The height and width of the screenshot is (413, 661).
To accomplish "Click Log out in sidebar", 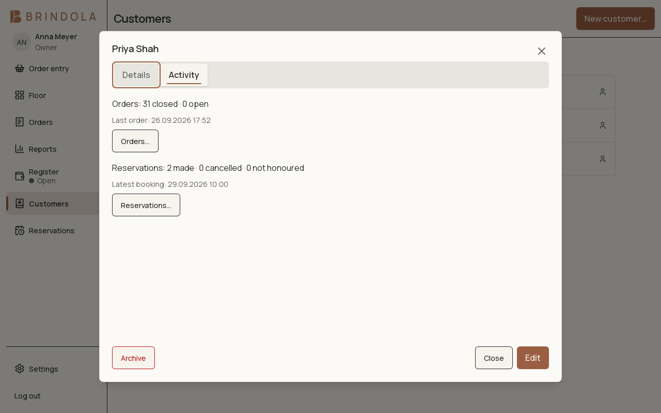I will pyautogui.click(x=27, y=395).
